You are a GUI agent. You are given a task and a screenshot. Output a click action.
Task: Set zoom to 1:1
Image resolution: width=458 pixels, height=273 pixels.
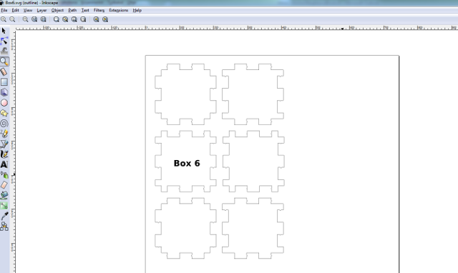(26, 19)
